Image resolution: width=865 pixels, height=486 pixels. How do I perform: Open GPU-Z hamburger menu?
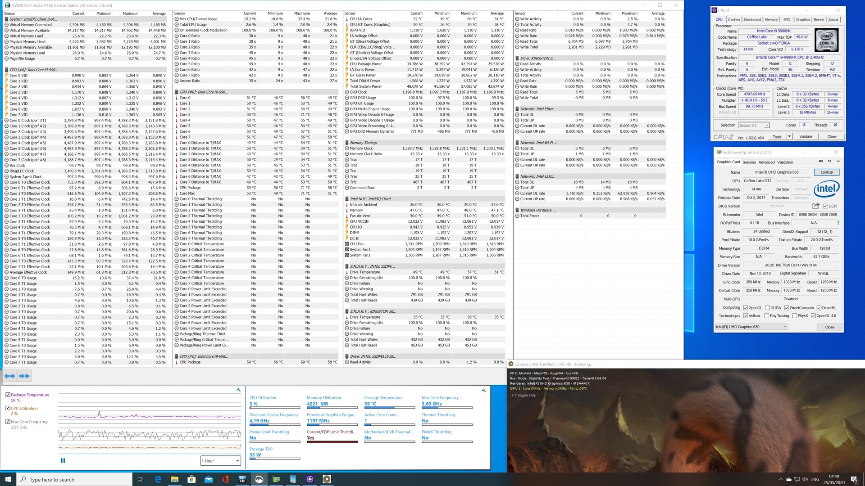[838, 161]
